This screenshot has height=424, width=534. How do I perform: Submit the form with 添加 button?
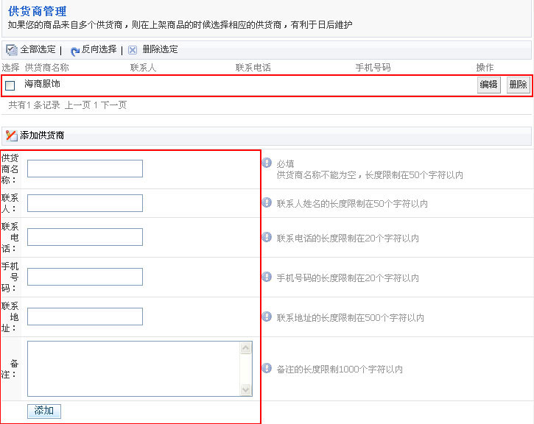click(44, 411)
